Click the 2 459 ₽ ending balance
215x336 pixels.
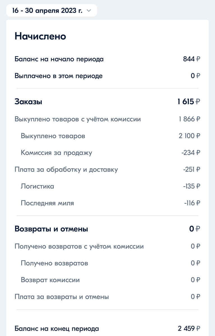(189, 328)
